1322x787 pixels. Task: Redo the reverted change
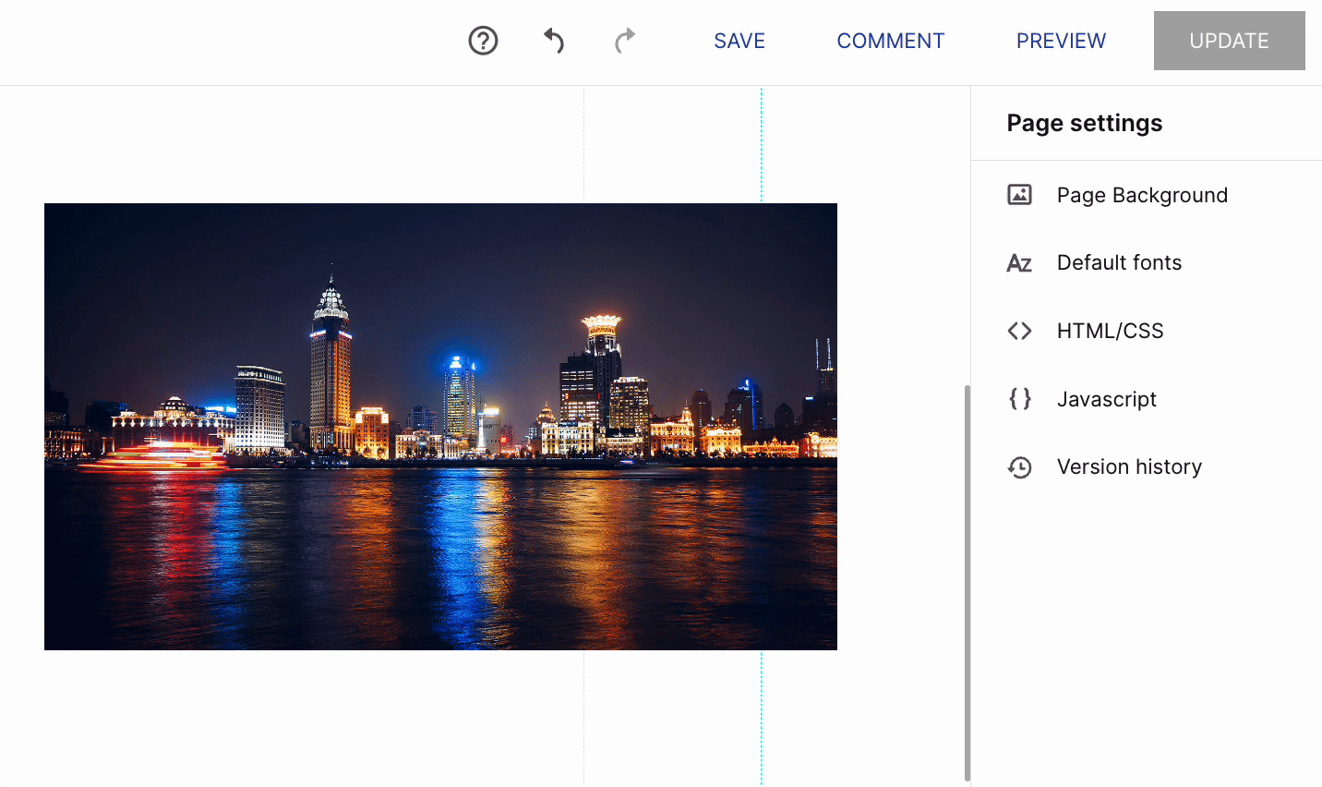[625, 41]
